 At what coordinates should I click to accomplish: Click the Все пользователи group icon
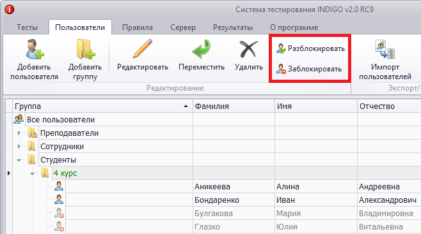19,119
